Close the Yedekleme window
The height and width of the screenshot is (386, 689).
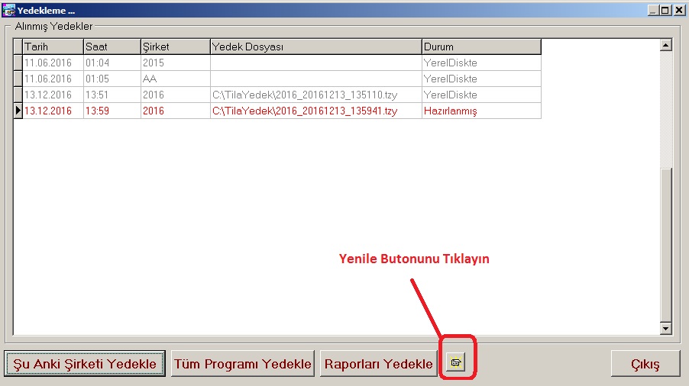pyautogui.click(x=679, y=10)
